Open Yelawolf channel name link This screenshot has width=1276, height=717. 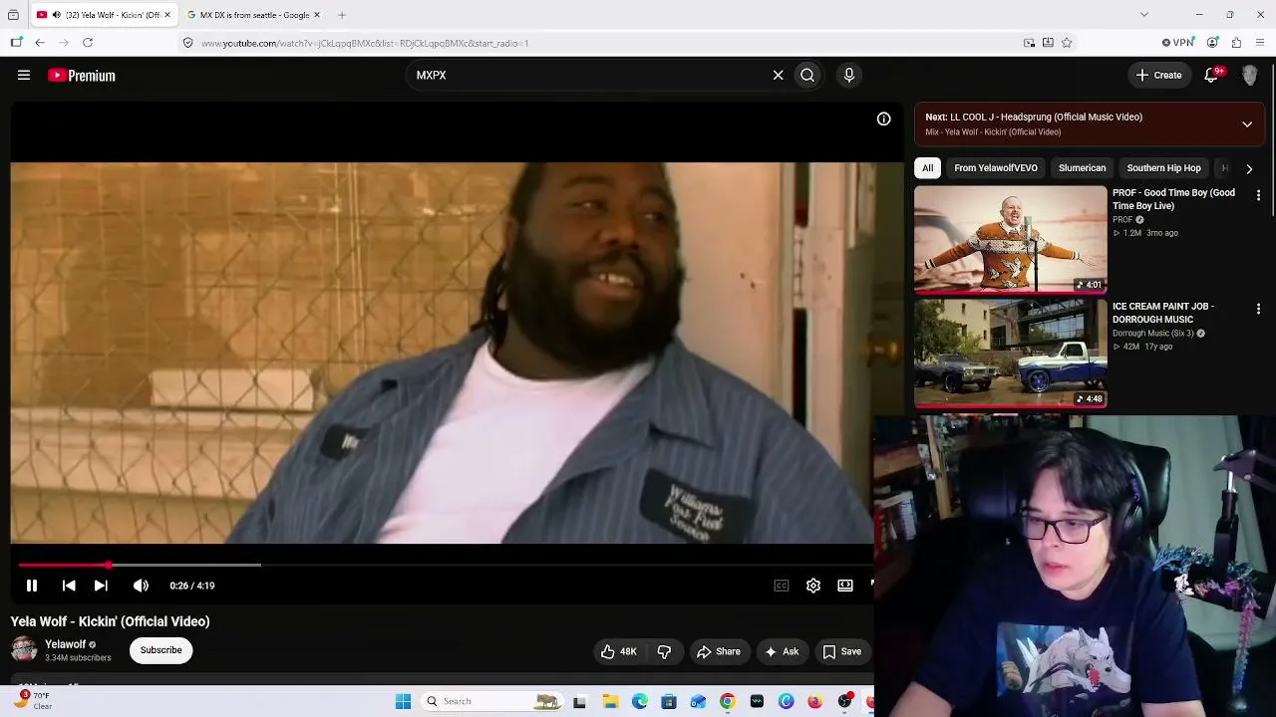pos(66,644)
